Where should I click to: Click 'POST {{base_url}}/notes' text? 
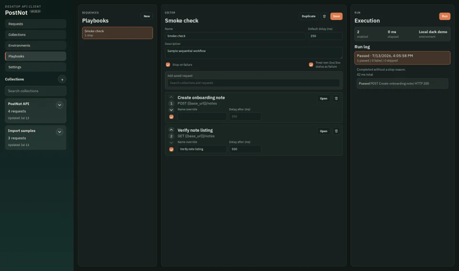pyautogui.click(x=197, y=104)
